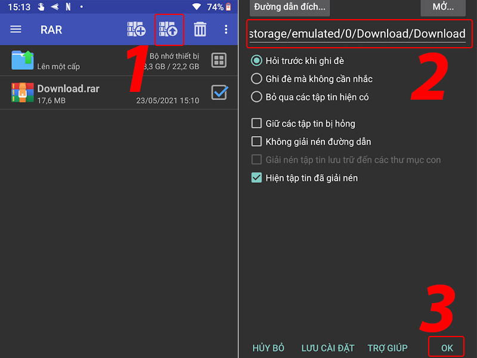Viewport: 477px width, 358px height.
Task: Uncheck 'Hiện tập tin đã giải nén'
Action: (x=256, y=177)
